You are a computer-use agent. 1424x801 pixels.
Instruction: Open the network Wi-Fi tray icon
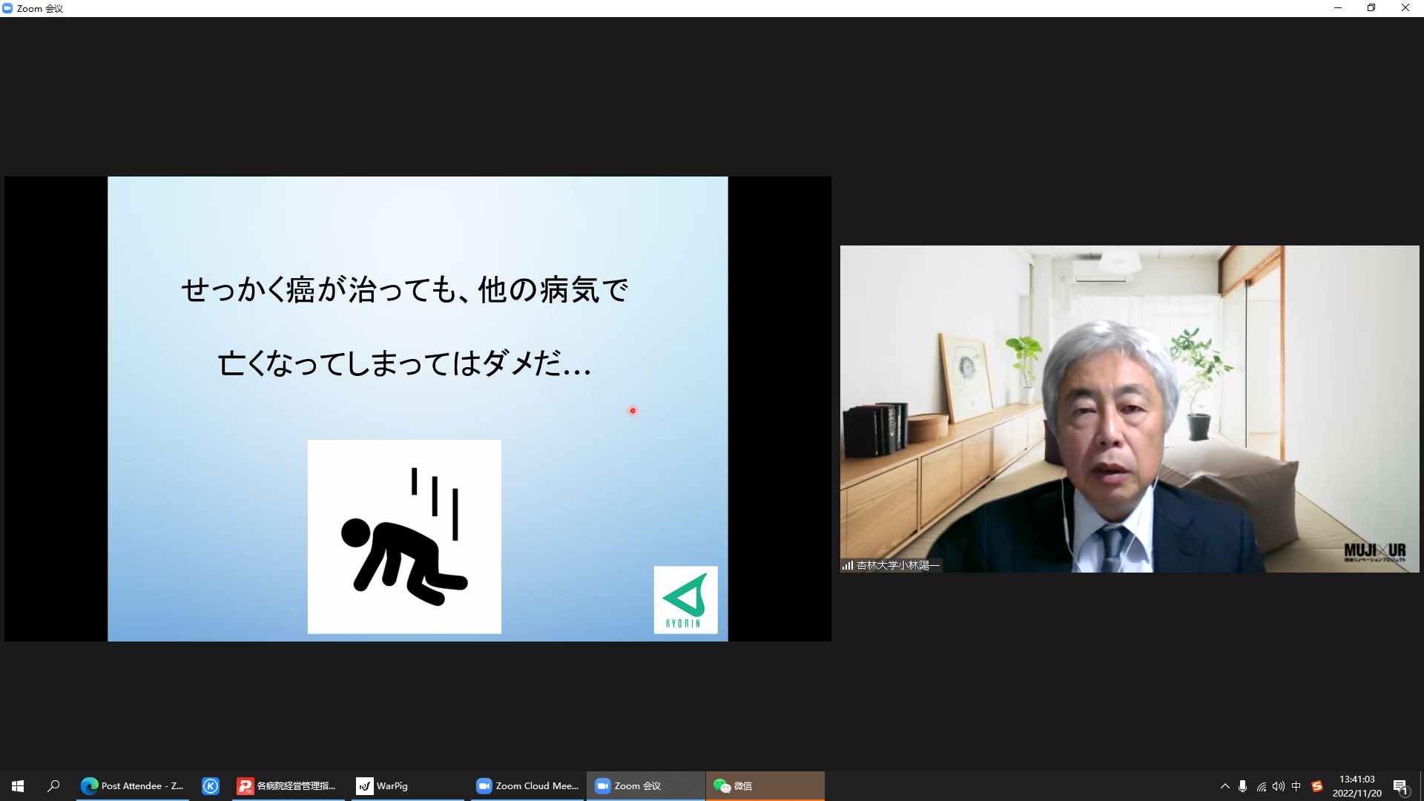1261,786
